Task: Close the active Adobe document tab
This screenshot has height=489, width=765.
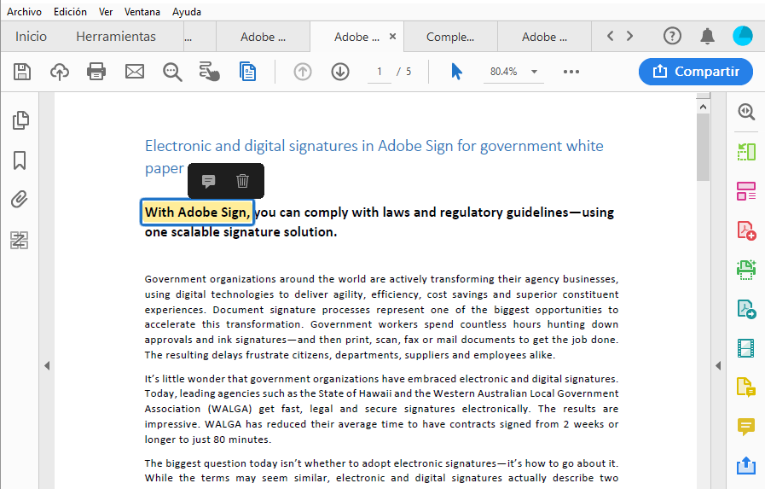Action: 392,37
